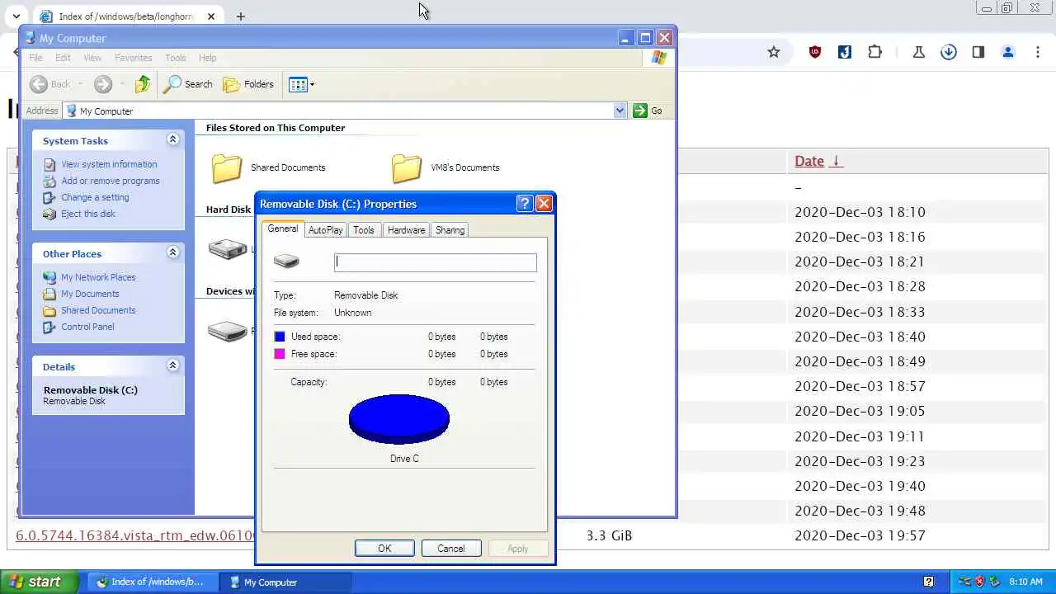Open the browser profile avatar

pos(1008,52)
